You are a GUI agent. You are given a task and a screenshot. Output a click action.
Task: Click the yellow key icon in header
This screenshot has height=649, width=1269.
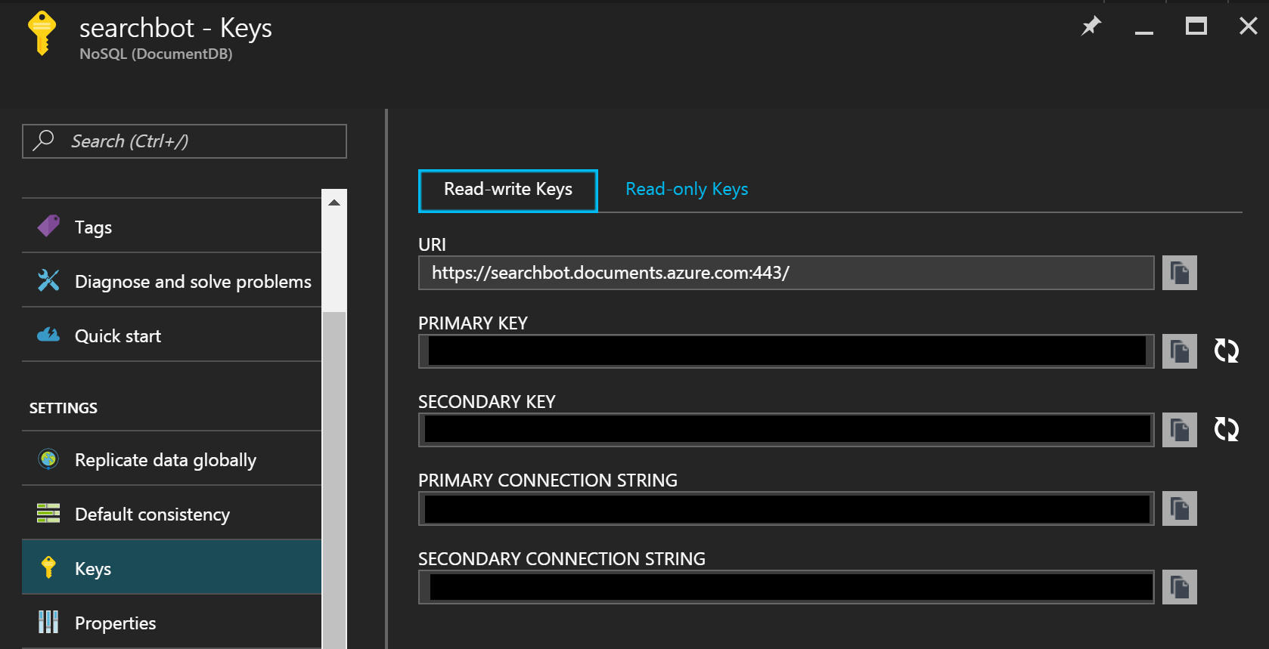[x=42, y=33]
